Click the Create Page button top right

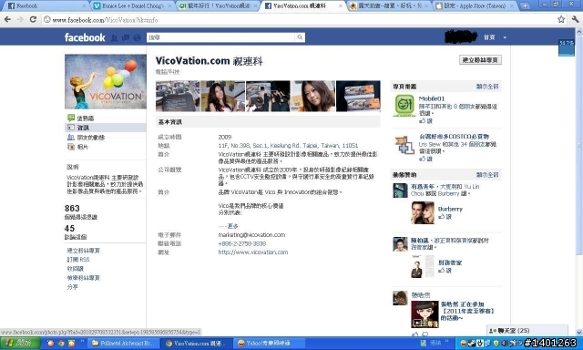click(480, 60)
